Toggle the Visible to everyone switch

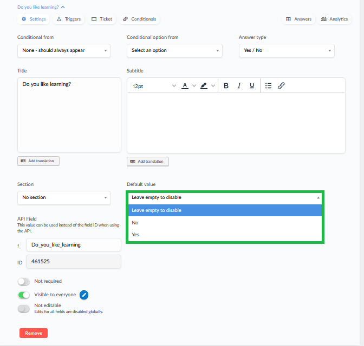[24, 295]
